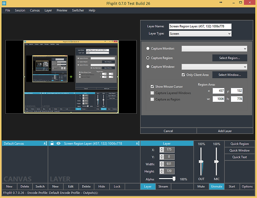Image resolution: width=257 pixels, height=198 pixels.
Task: Uncheck Only Client Area checkbox
Action: click(183, 75)
